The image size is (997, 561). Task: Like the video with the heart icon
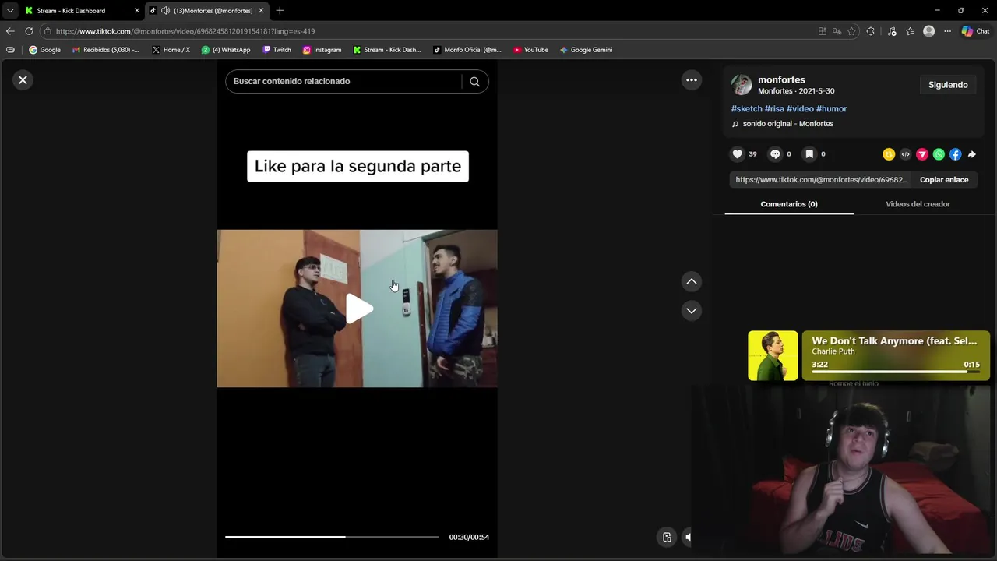tap(737, 154)
